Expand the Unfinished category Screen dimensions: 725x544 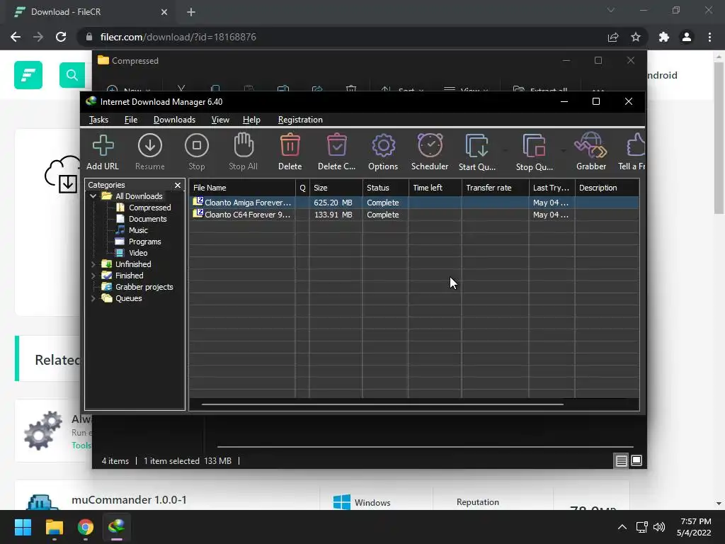coord(93,264)
